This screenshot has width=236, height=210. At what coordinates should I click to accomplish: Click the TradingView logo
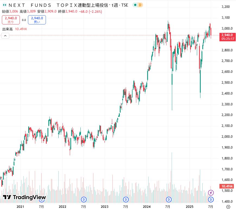coord(24,197)
